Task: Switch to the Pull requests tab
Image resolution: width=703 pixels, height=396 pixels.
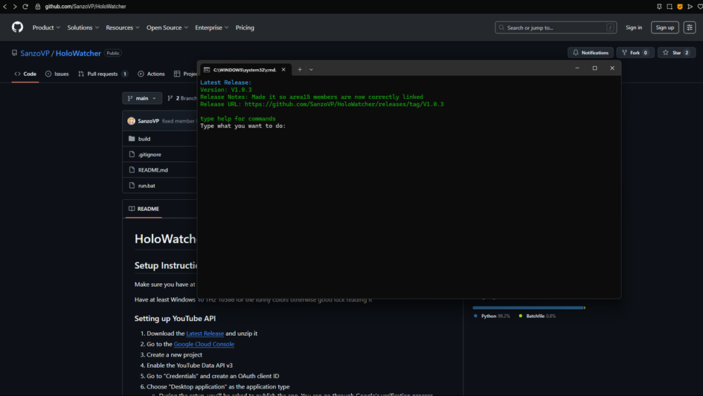Action: click(x=103, y=74)
